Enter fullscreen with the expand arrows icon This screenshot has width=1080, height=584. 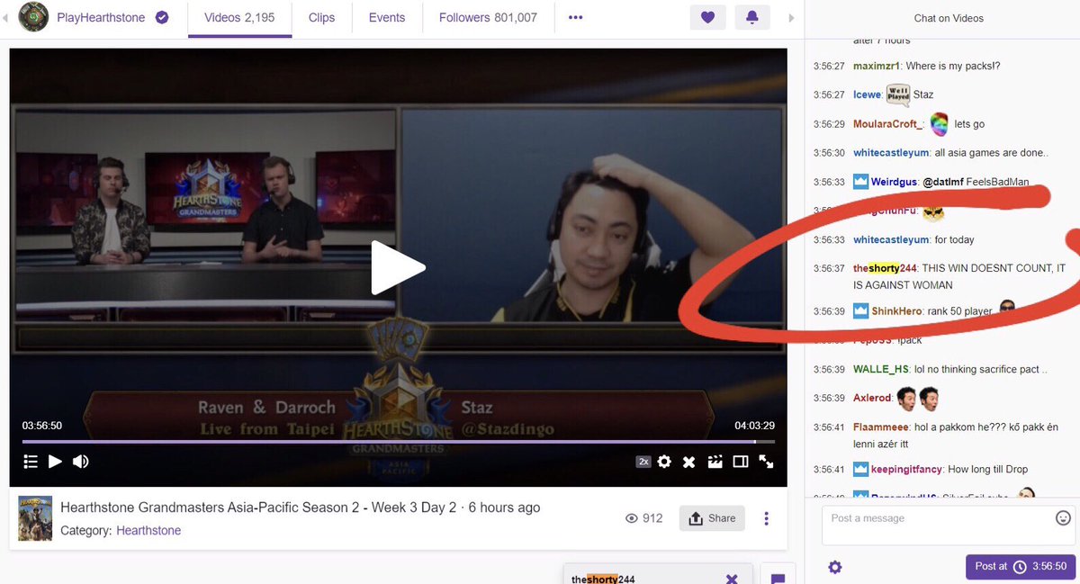[767, 462]
